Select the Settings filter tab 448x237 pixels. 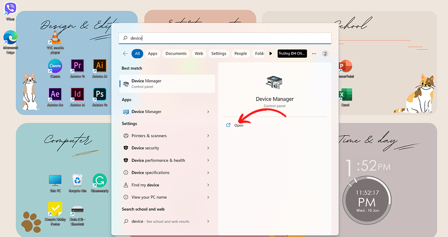219,54
